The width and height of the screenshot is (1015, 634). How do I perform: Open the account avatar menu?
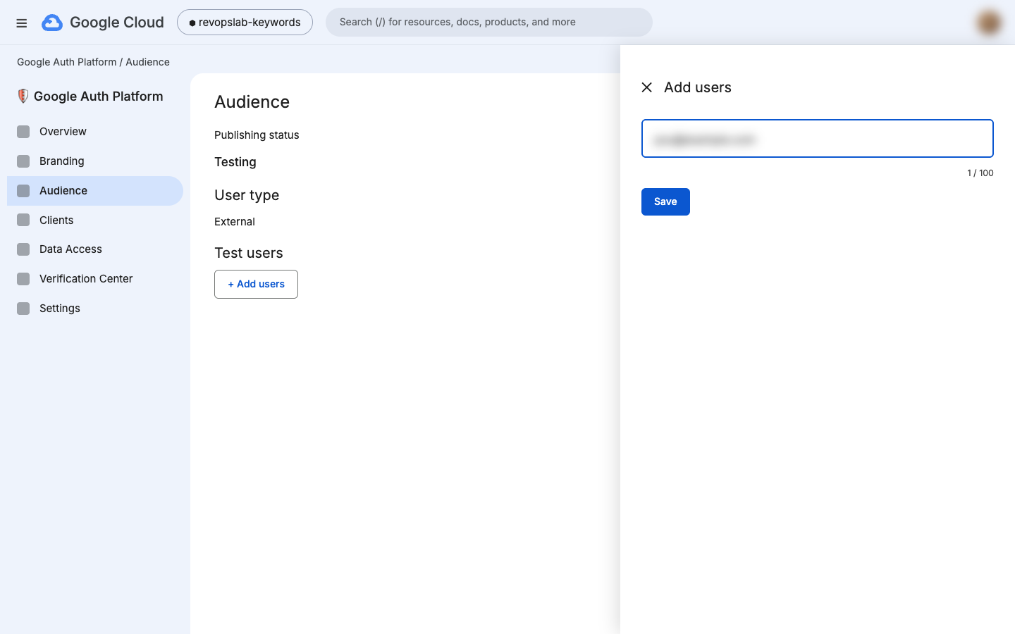(x=989, y=23)
